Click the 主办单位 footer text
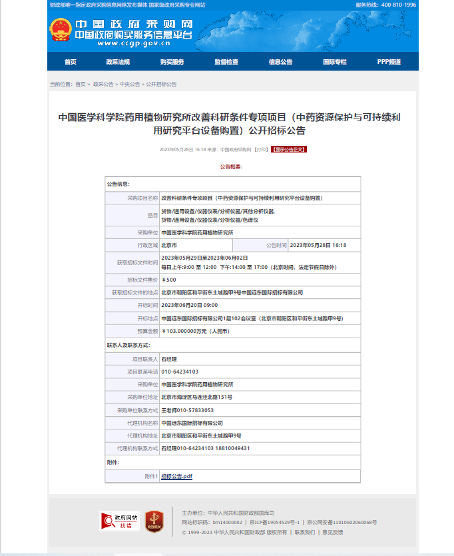Viewport: 454px width, 556px height. coord(228,513)
